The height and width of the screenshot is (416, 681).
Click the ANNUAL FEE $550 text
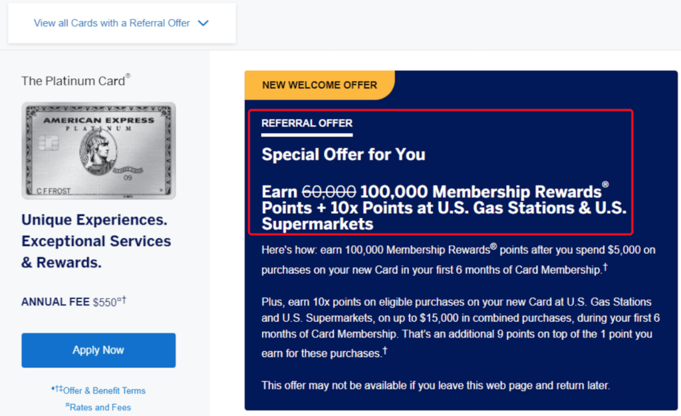68,302
